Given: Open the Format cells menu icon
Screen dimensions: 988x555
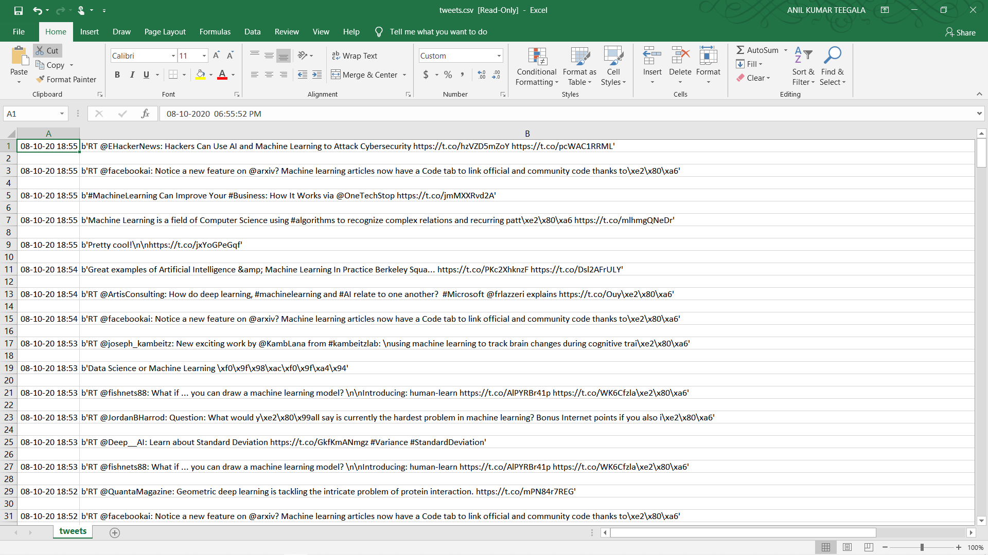Looking at the screenshot, I should click(708, 55).
